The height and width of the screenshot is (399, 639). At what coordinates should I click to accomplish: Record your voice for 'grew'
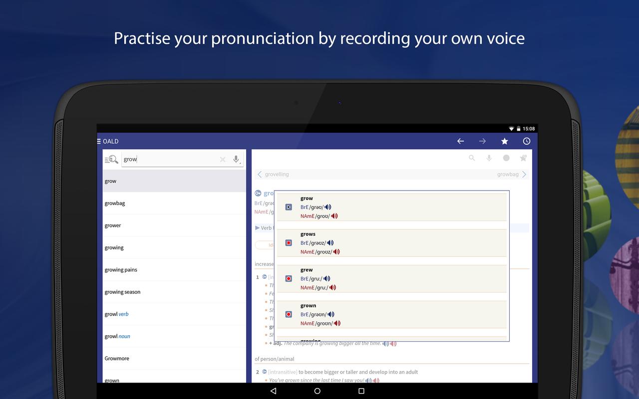(289, 278)
